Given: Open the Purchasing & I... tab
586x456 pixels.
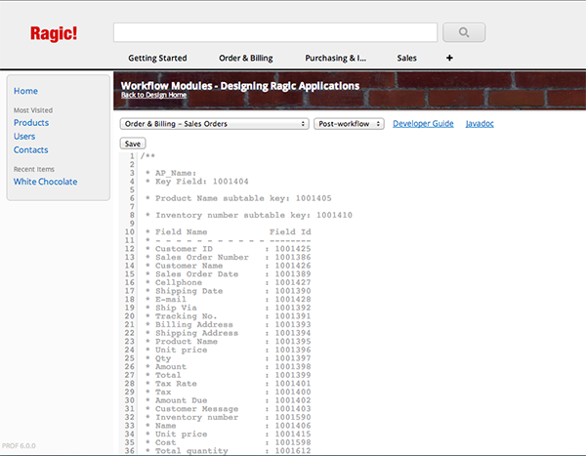Looking at the screenshot, I should click(x=336, y=59).
